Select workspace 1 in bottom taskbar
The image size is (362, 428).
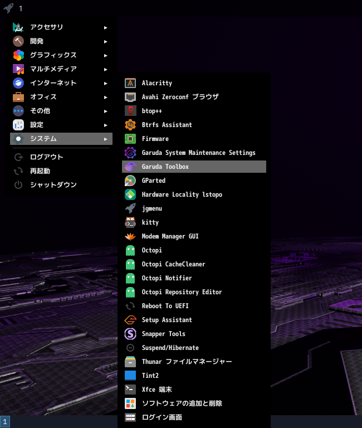pos(5,421)
